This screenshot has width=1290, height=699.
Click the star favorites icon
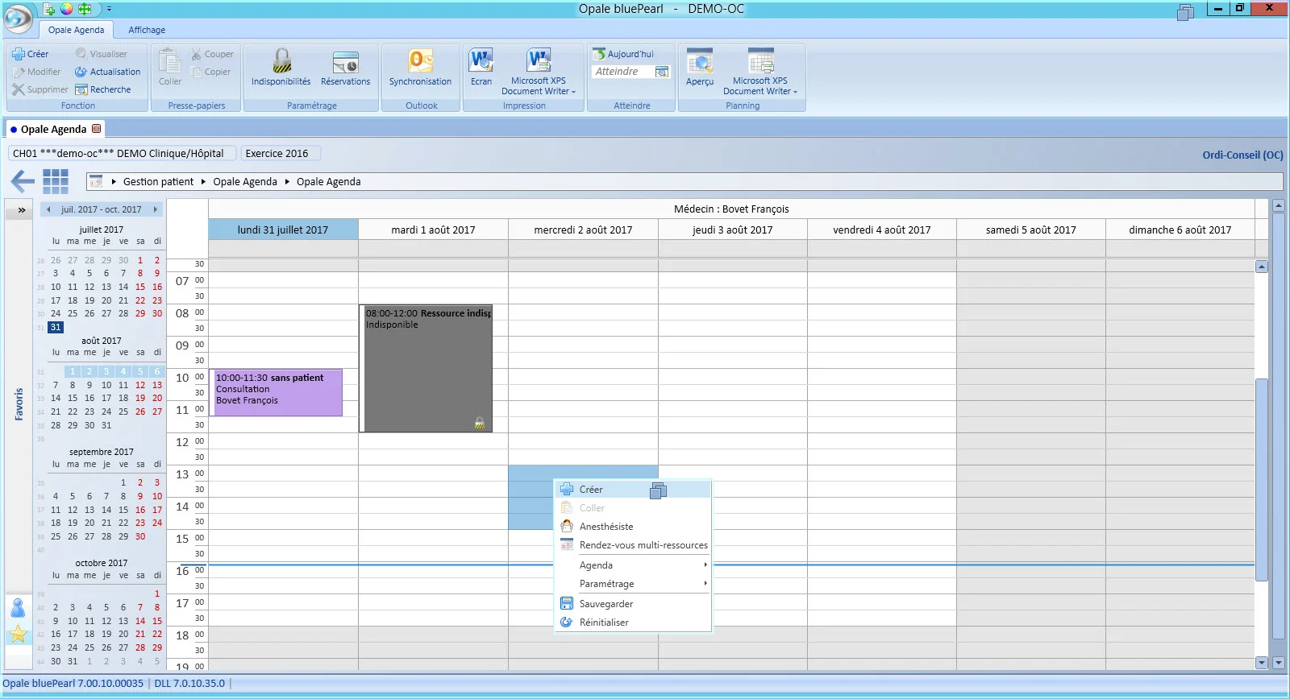(x=18, y=635)
